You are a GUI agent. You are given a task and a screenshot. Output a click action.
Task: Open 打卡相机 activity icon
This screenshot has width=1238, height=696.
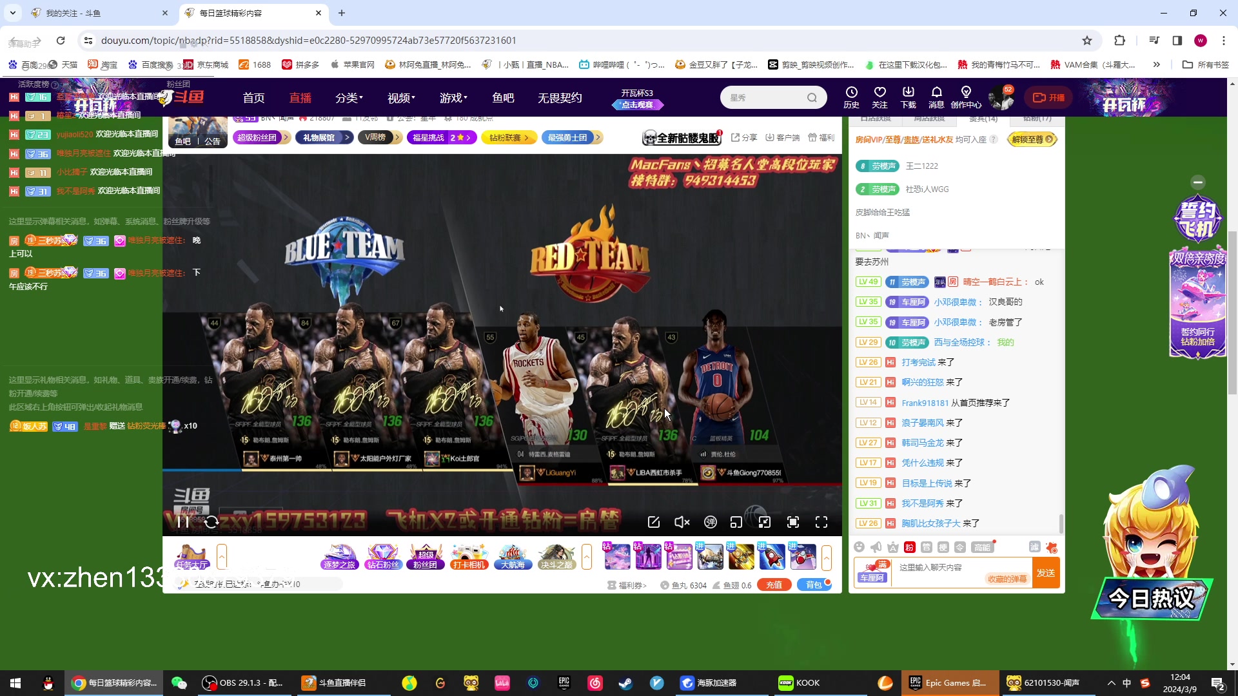pyautogui.click(x=469, y=557)
